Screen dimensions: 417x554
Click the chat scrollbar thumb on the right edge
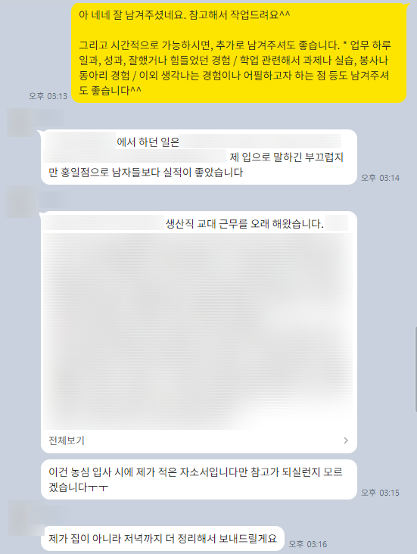tap(415, 369)
